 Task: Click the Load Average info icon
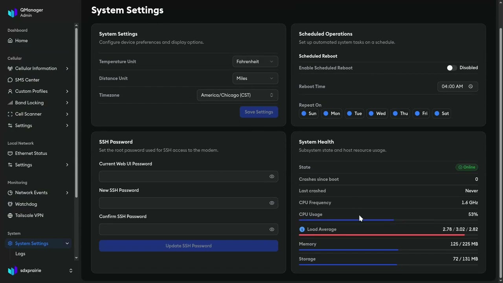tap(302, 229)
